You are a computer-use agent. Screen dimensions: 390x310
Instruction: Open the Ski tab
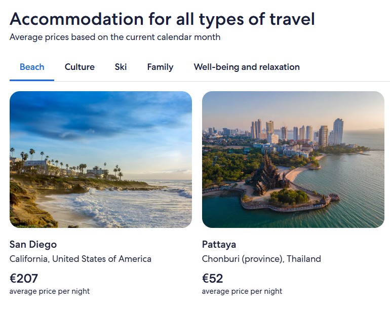coord(121,67)
